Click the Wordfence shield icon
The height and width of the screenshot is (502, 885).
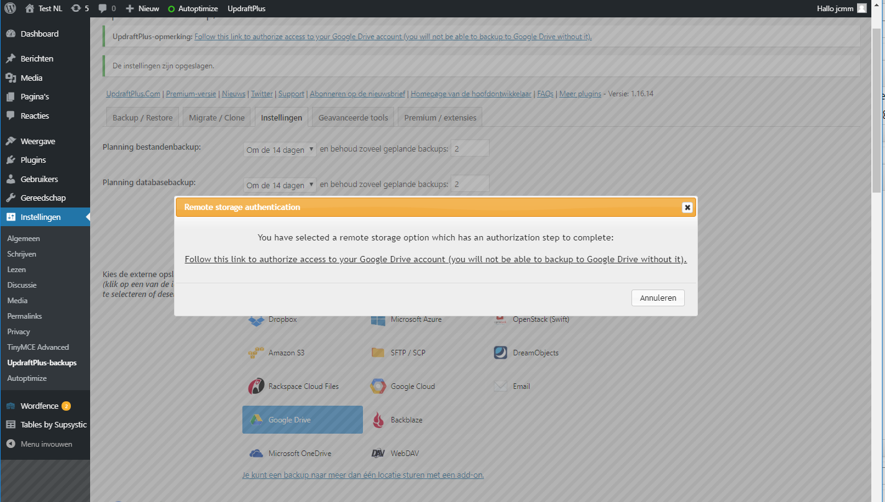point(11,406)
